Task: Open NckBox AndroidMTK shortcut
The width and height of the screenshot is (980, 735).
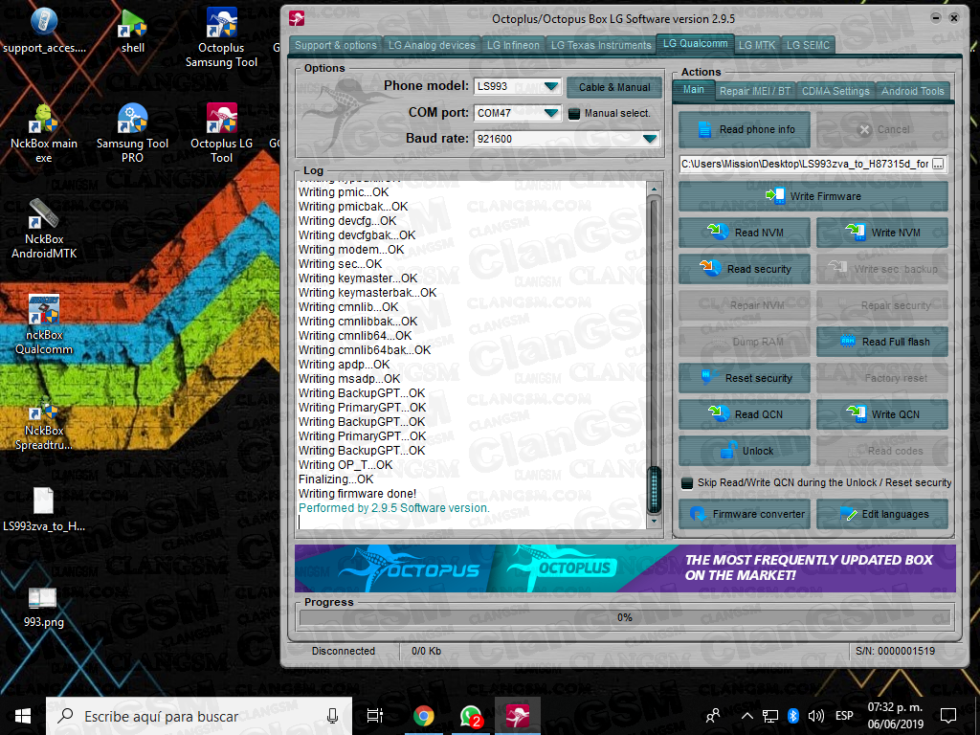Action: point(44,229)
